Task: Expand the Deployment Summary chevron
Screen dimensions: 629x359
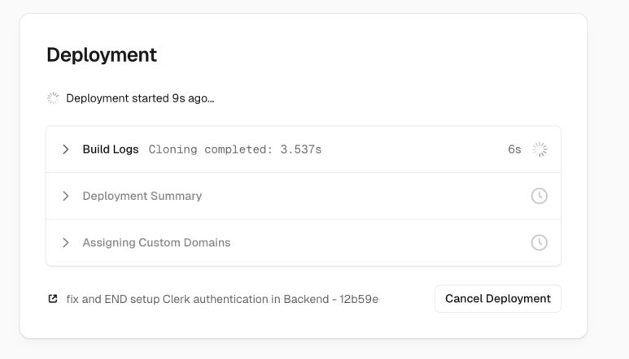Action: coord(65,196)
